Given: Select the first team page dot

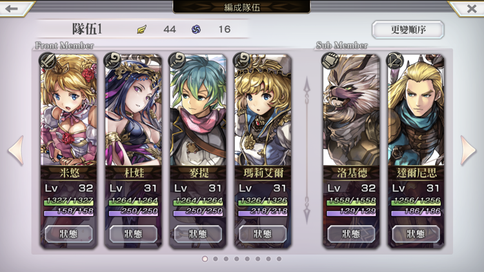Looking at the screenshot, I should (x=205, y=258).
